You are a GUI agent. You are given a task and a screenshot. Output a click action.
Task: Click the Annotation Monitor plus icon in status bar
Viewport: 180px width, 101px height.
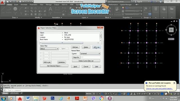pos(155,94)
